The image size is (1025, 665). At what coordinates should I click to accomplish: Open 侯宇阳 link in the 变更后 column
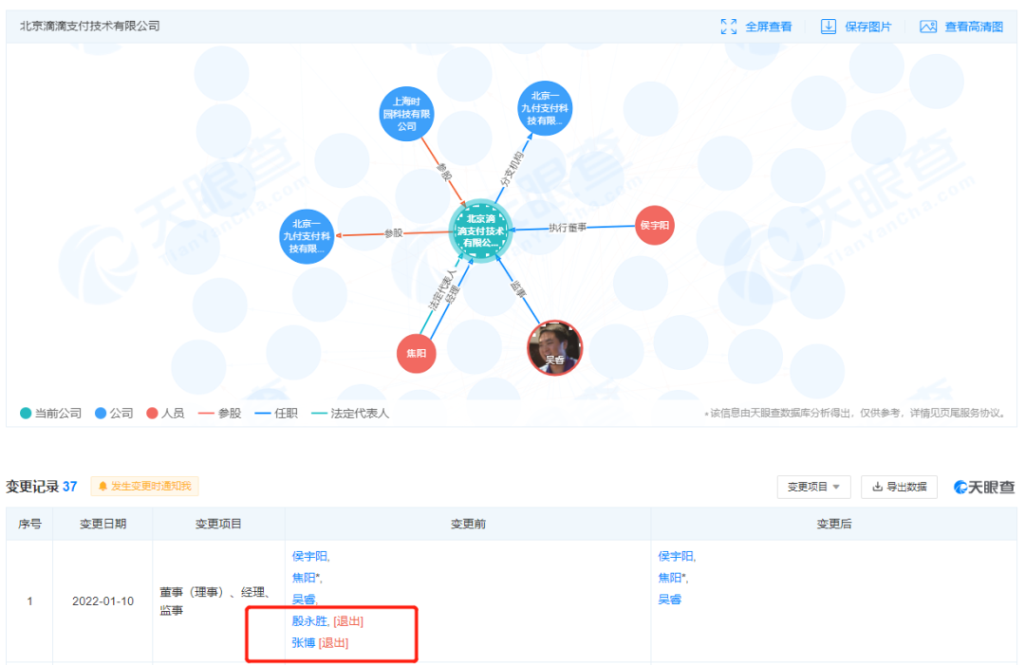(676, 556)
